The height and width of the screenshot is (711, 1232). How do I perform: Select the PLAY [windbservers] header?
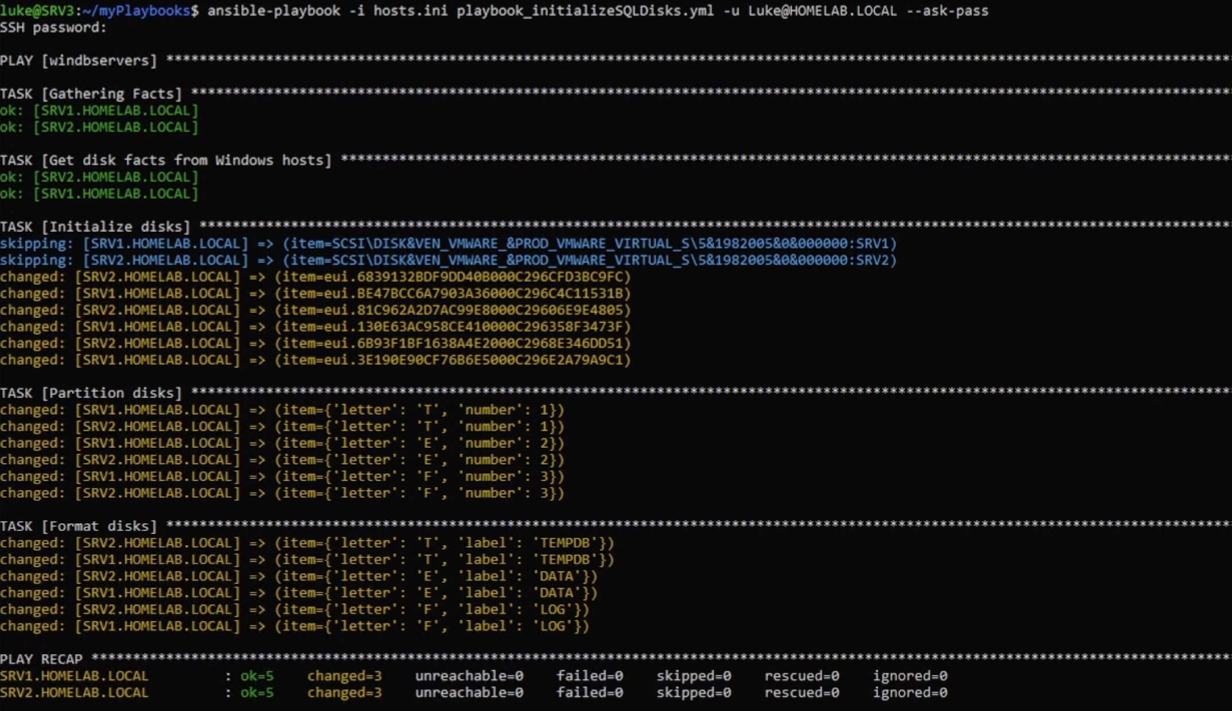tap(78, 61)
